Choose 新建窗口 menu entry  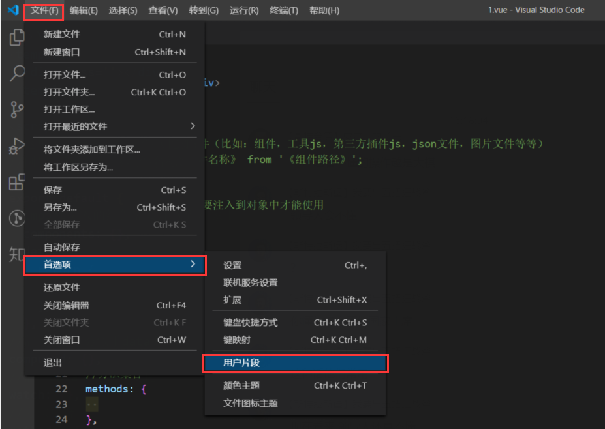click(x=115, y=52)
